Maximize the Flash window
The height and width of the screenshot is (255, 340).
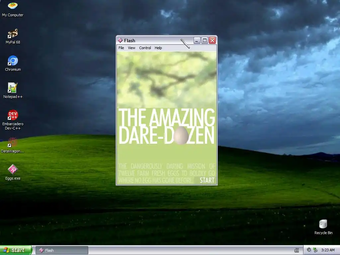coord(205,40)
